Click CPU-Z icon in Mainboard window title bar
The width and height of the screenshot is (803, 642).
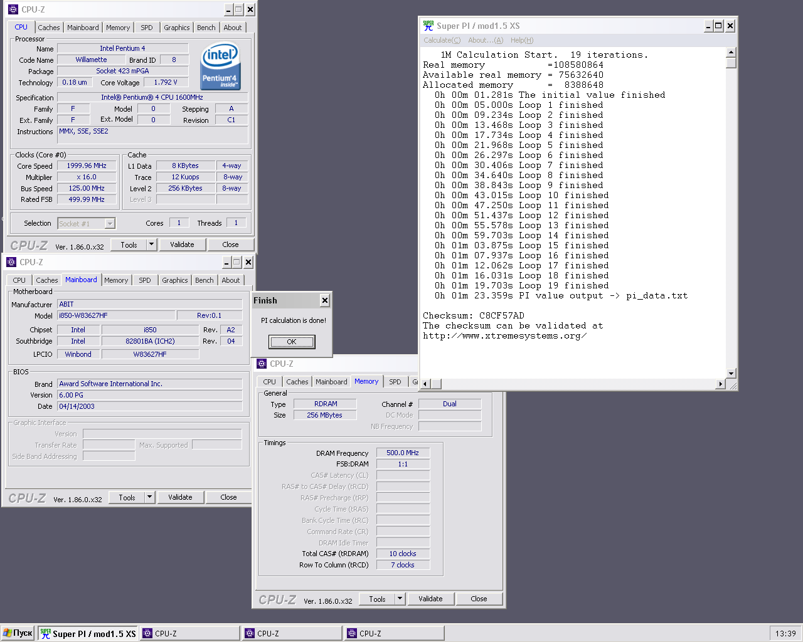click(x=11, y=262)
